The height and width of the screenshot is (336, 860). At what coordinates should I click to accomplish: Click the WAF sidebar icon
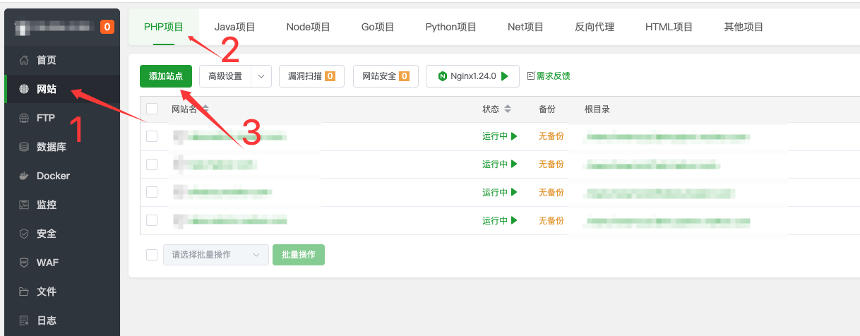[24, 263]
